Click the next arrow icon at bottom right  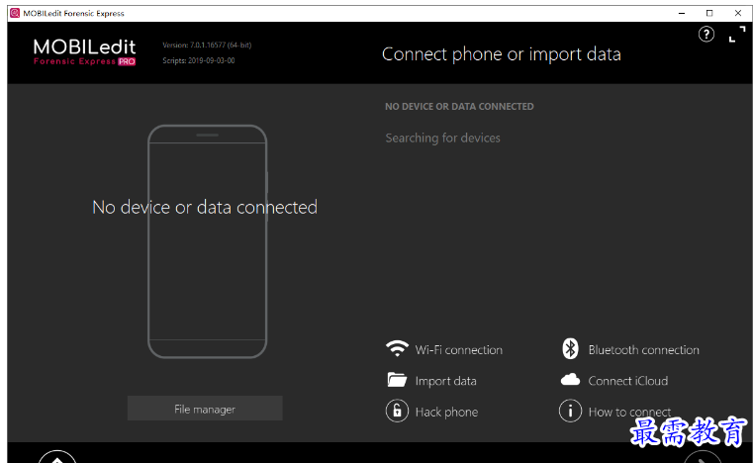(x=703, y=457)
